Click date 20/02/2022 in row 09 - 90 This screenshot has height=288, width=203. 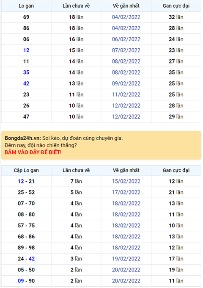click(126, 281)
